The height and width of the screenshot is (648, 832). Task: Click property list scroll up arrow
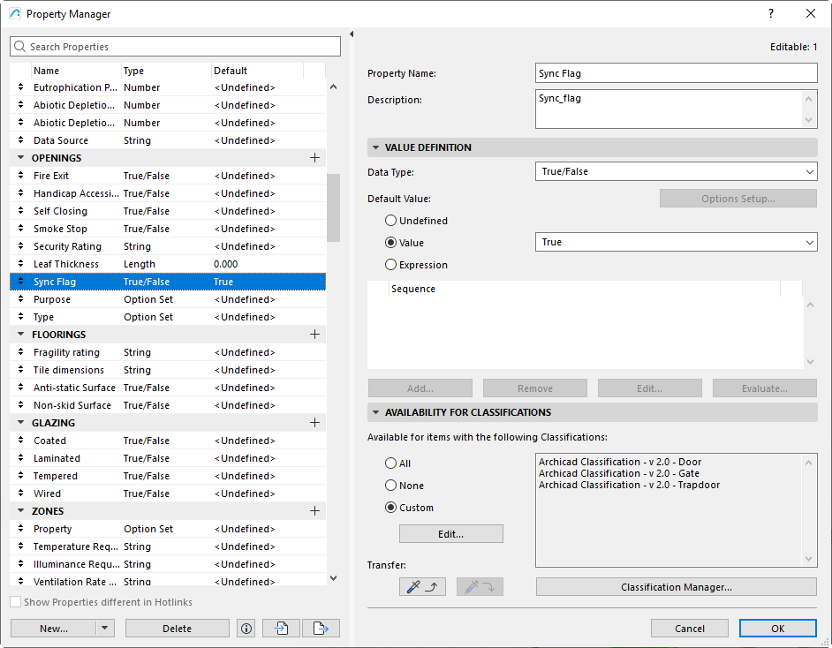pyautogui.click(x=333, y=87)
